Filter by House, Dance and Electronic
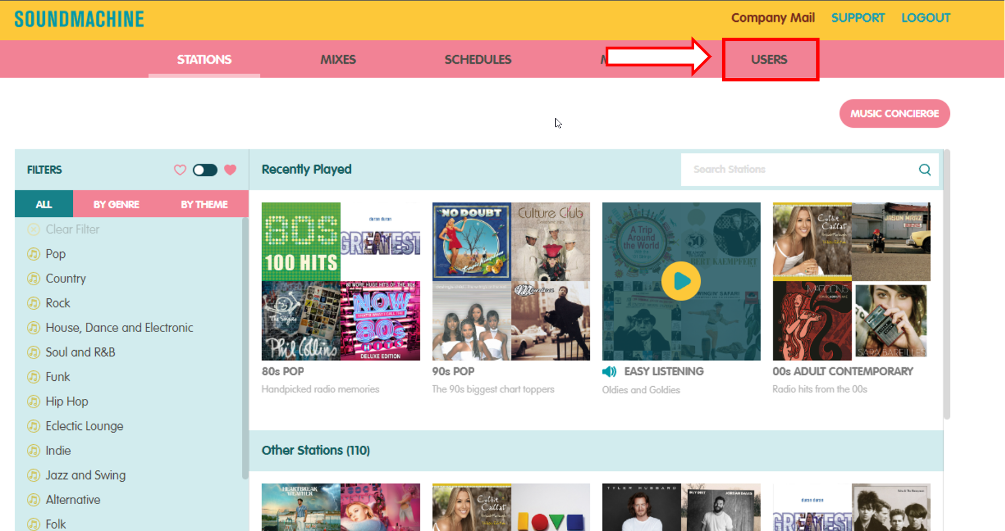The image size is (1005, 531). click(119, 328)
